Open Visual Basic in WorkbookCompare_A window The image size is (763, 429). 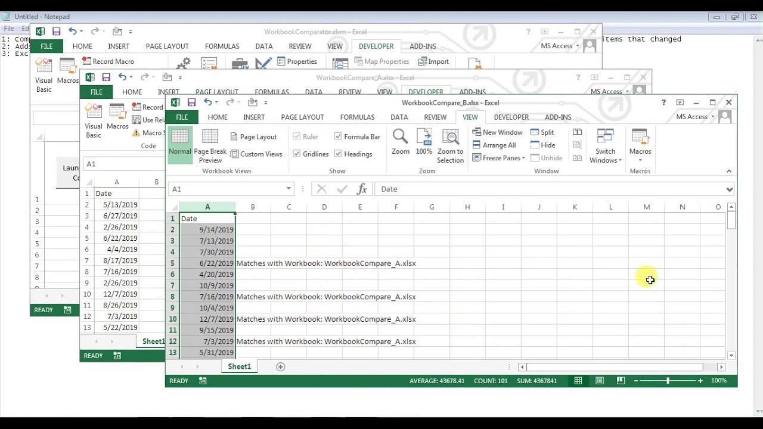[94, 120]
